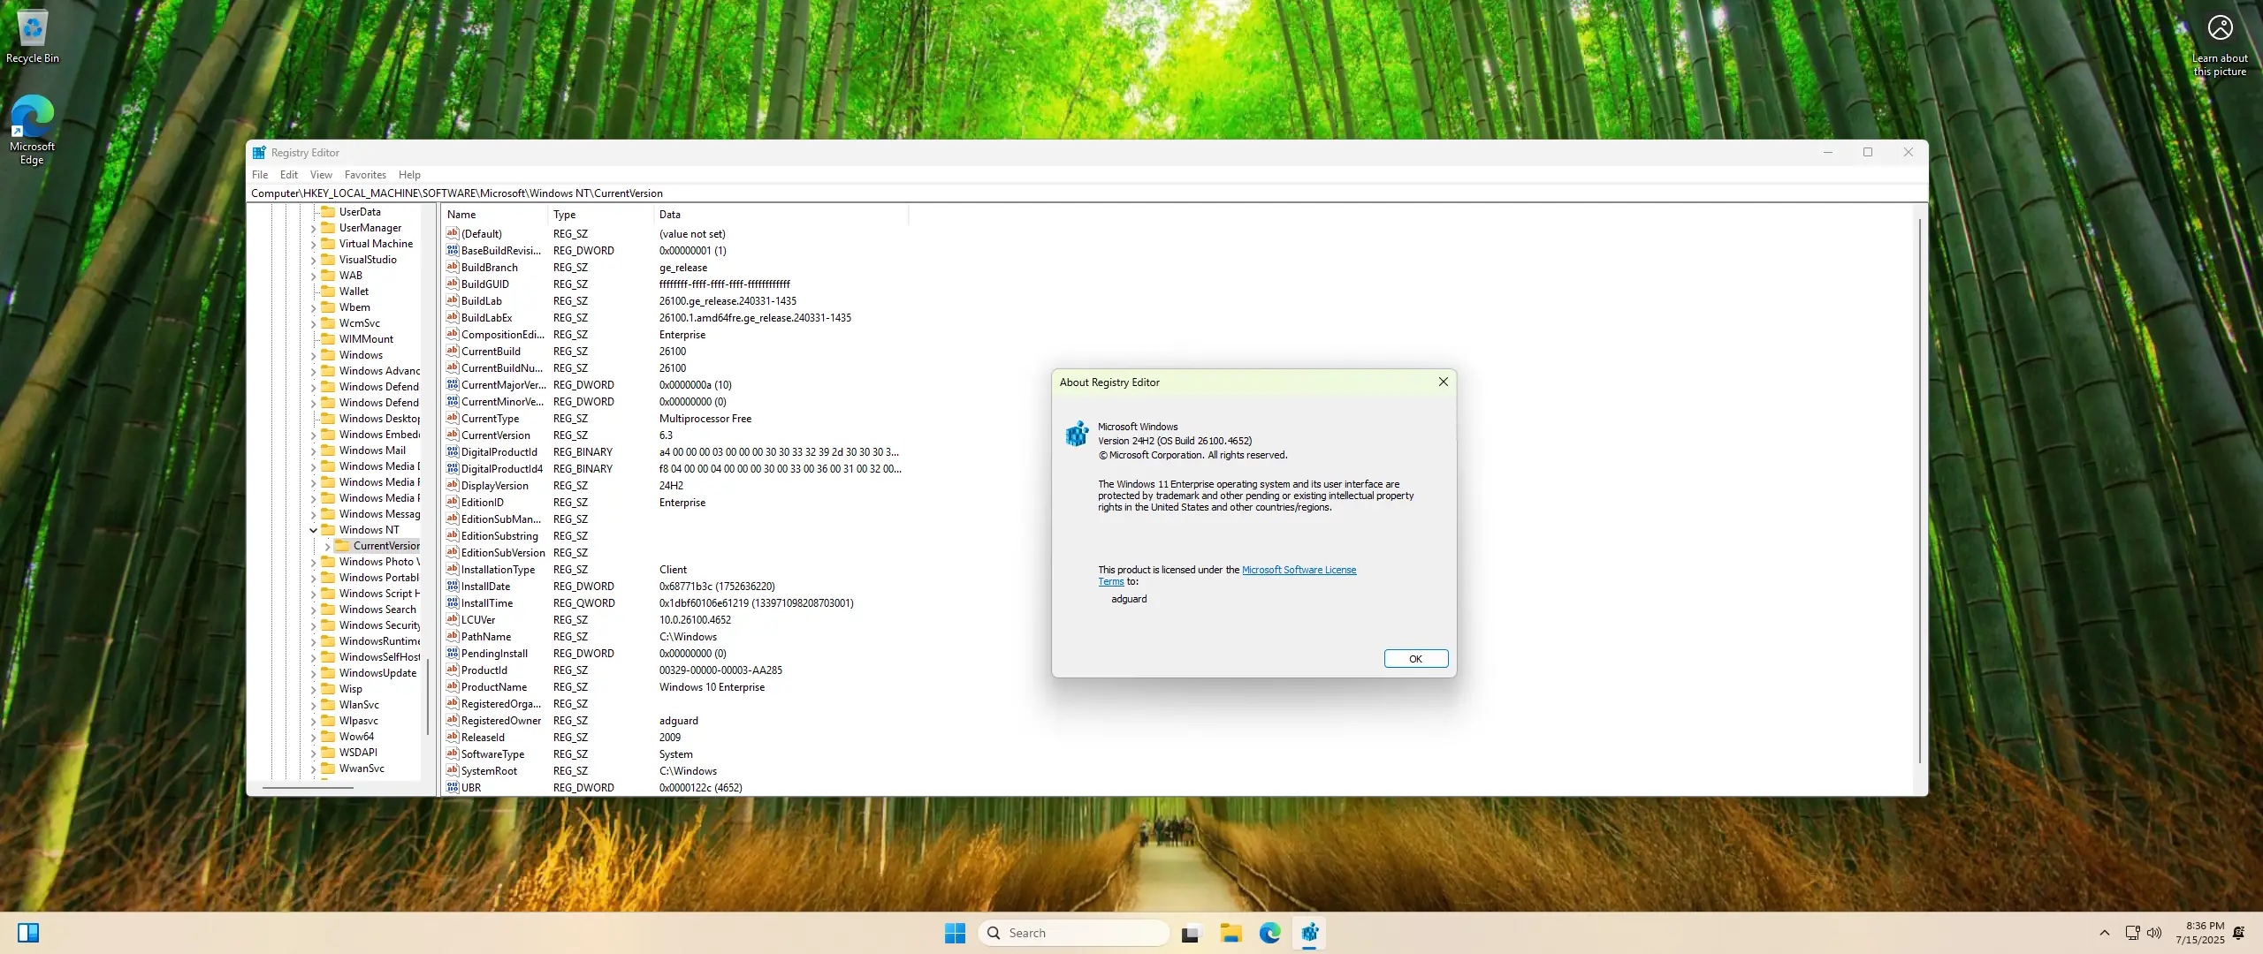
Task: Open the Edit menu
Action: tap(288, 175)
